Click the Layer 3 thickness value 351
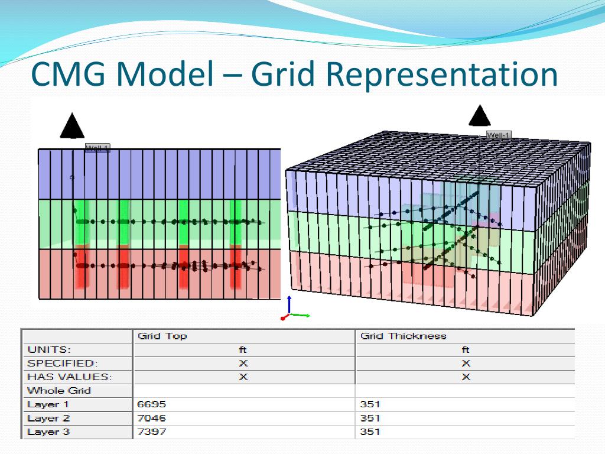 point(370,432)
